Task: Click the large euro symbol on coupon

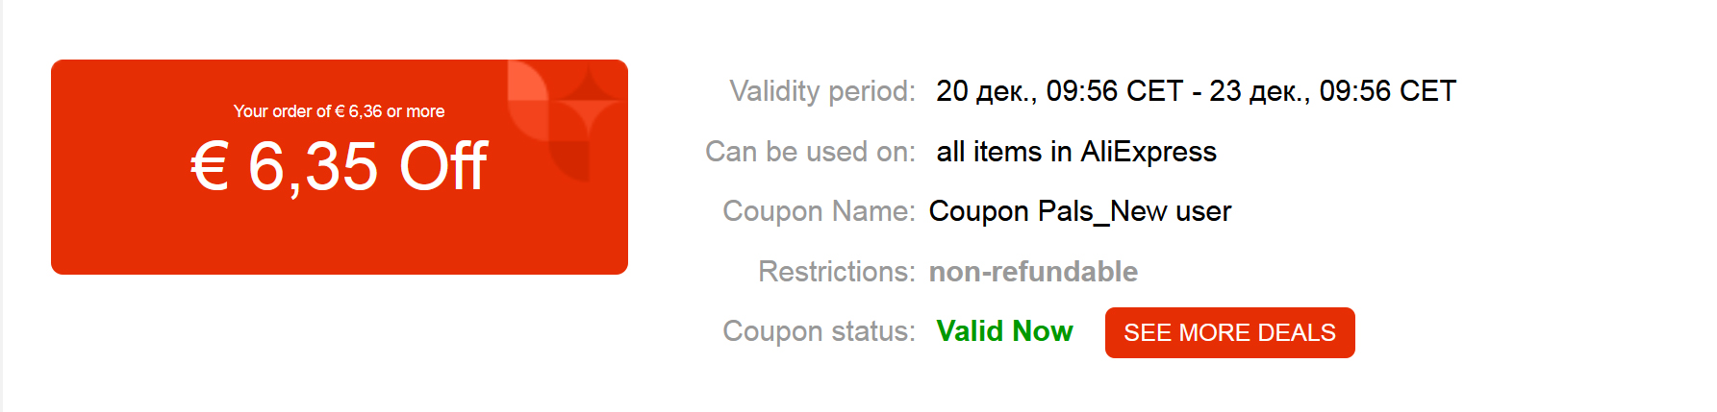Action: click(x=210, y=166)
